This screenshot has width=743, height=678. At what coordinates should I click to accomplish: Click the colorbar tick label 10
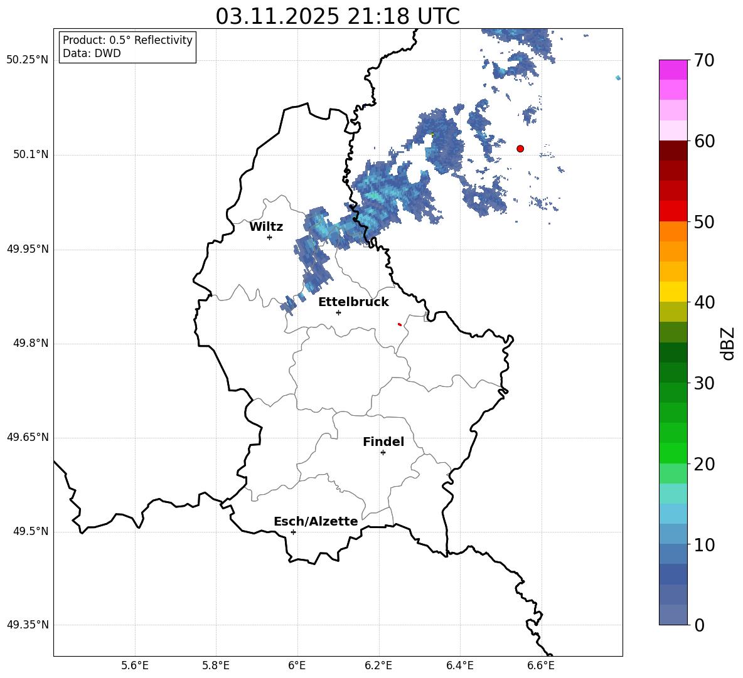[x=705, y=545]
